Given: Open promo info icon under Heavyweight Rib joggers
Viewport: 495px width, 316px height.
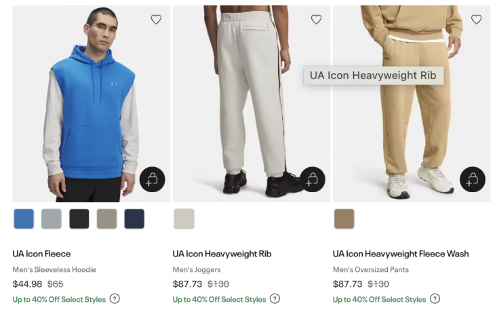Looking at the screenshot, I should 275,299.
